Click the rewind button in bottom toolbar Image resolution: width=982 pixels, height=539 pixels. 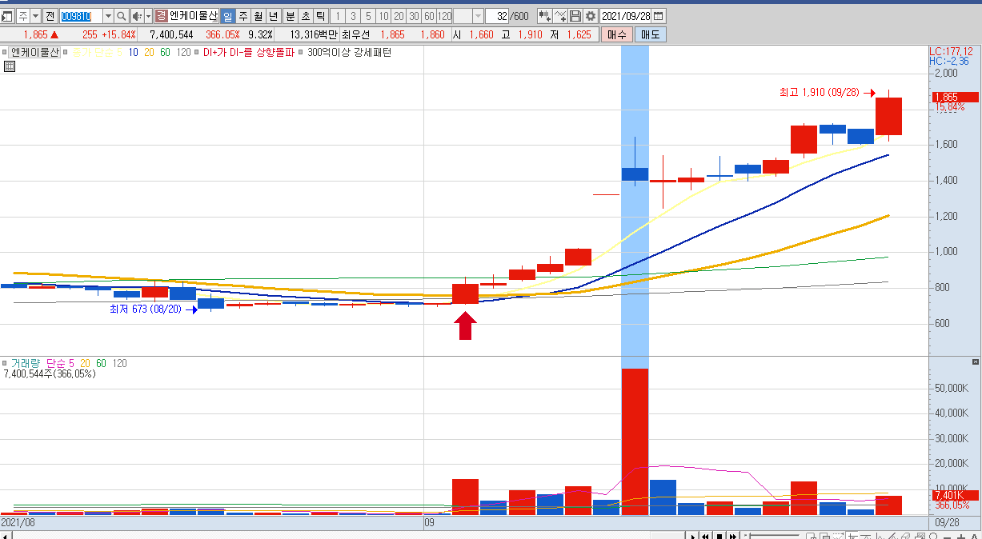pos(705,534)
